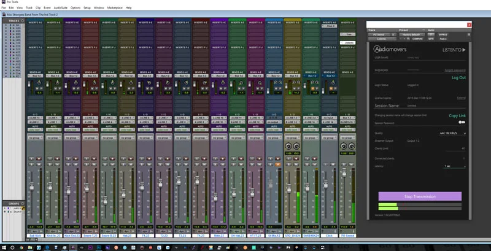Screen dimensions: 491x251
Task: Open Edge browser from the taskbar
Action: [x=47, y=247]
